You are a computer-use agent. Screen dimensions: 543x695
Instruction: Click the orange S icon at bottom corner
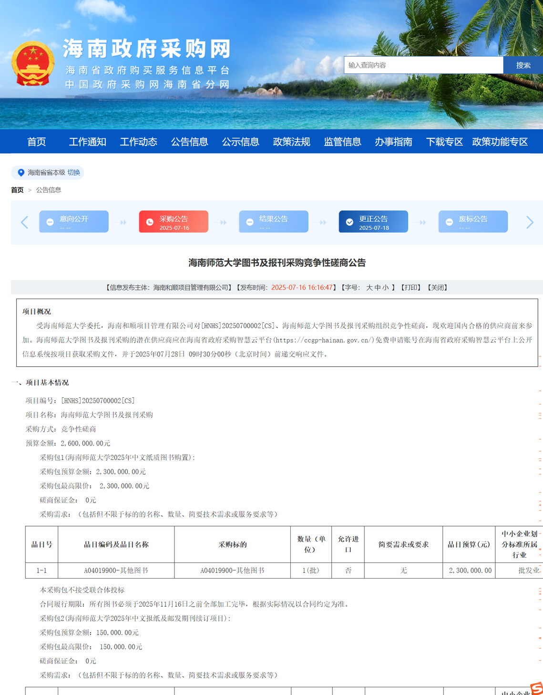(536, 688)
